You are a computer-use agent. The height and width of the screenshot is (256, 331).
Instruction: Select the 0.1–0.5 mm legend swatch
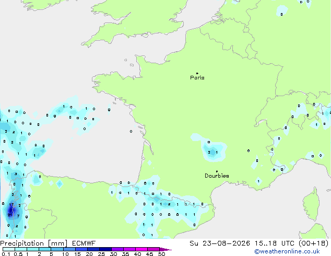click(9, 249)
